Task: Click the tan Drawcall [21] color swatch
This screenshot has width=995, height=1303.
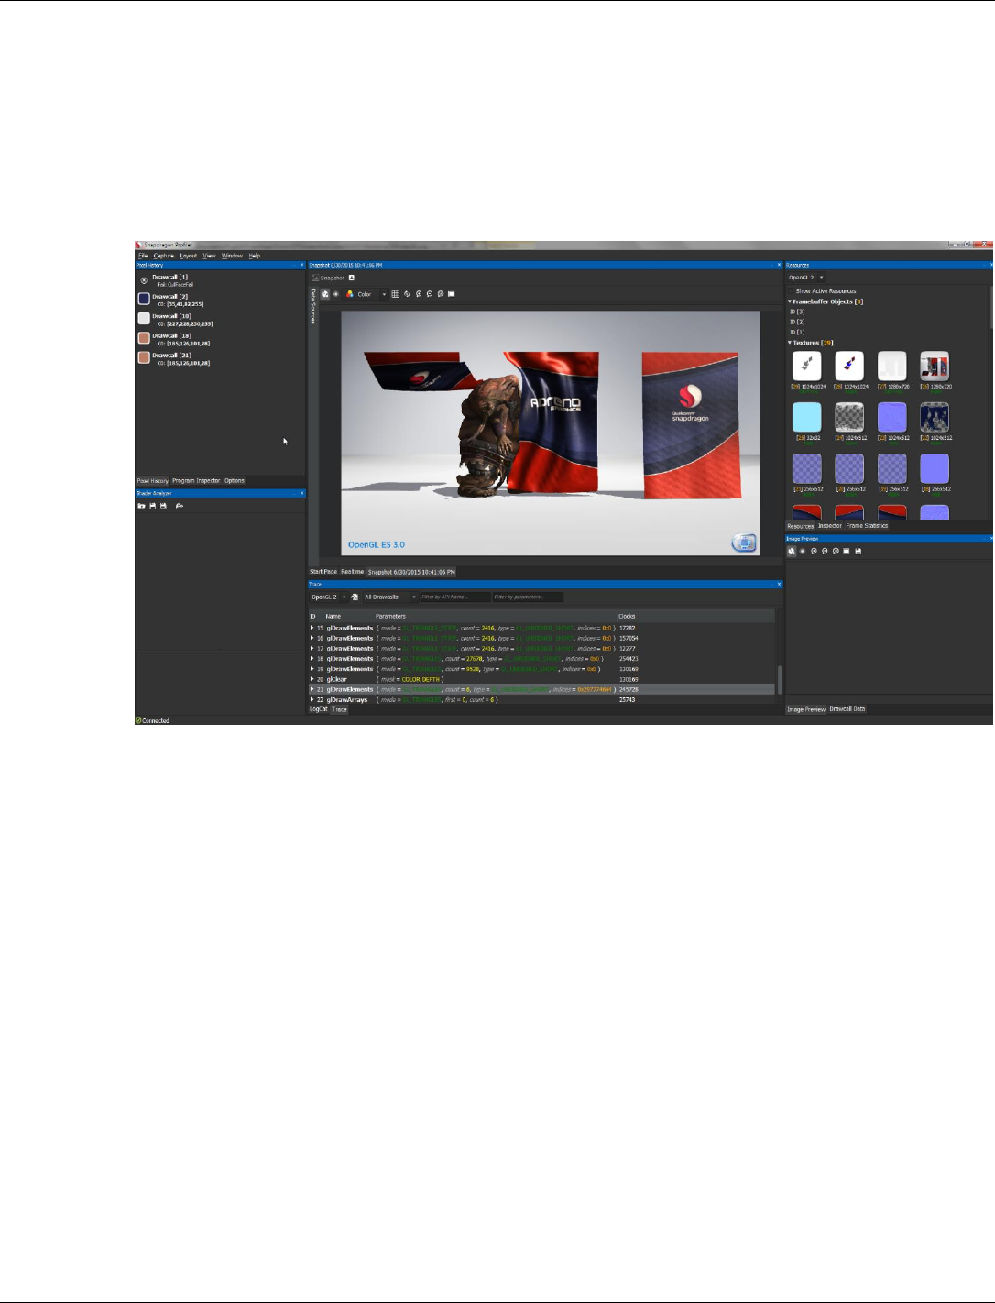Action: (144, 357)
